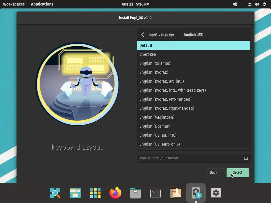Open Pop!_Shop rocket icon in dock

pyautogui.click(x=176, y=193)
